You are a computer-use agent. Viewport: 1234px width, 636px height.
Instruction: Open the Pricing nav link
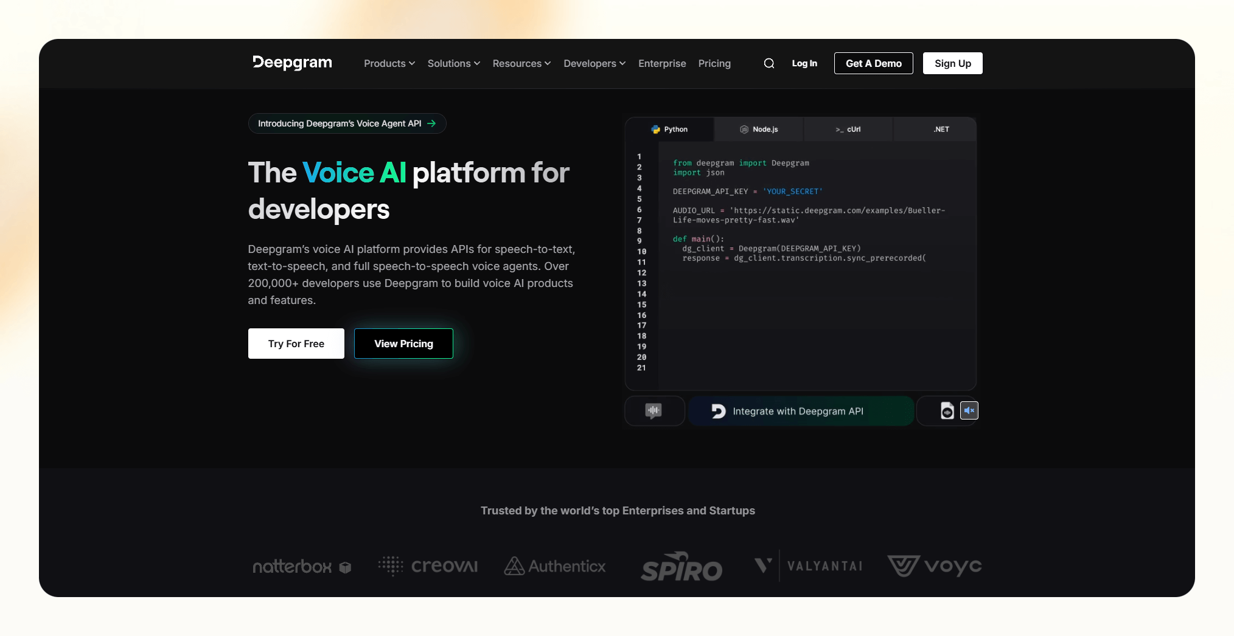coord(714,63)
